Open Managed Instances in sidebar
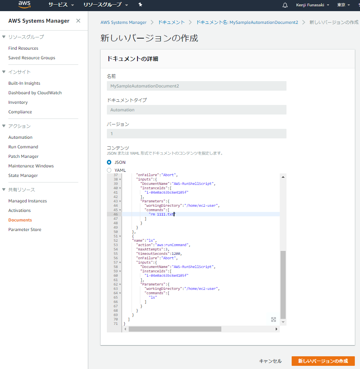 [27, 201]
